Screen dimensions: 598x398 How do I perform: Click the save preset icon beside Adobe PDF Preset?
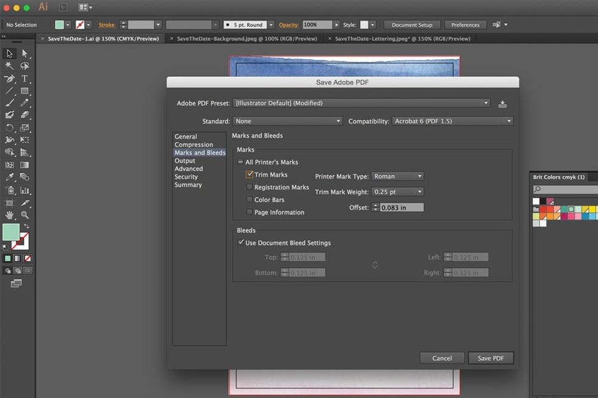click(502, 104)
